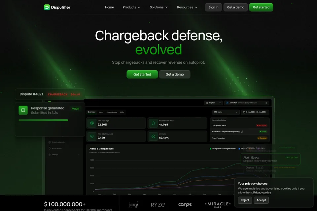
Task: Click the Shipping Updates sidebar icon
Action: click(50, 142)
